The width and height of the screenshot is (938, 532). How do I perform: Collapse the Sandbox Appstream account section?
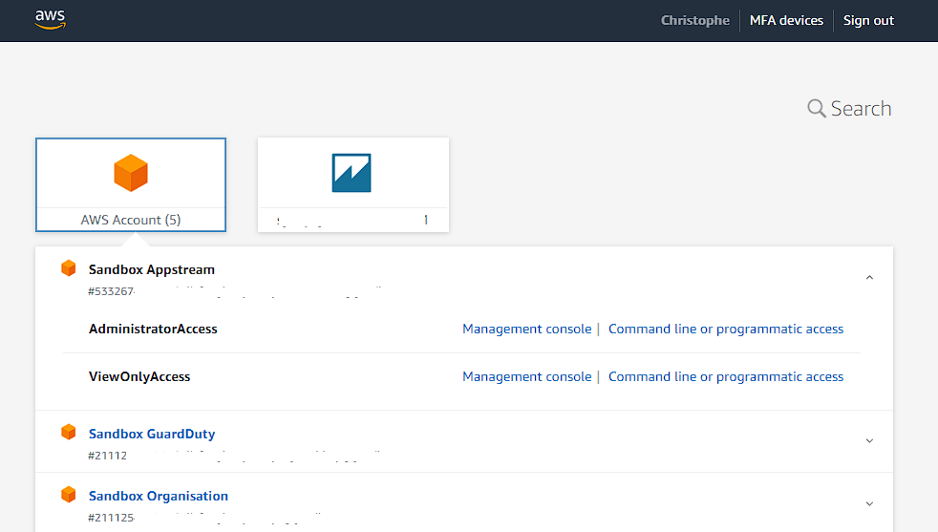pos(868,277)
